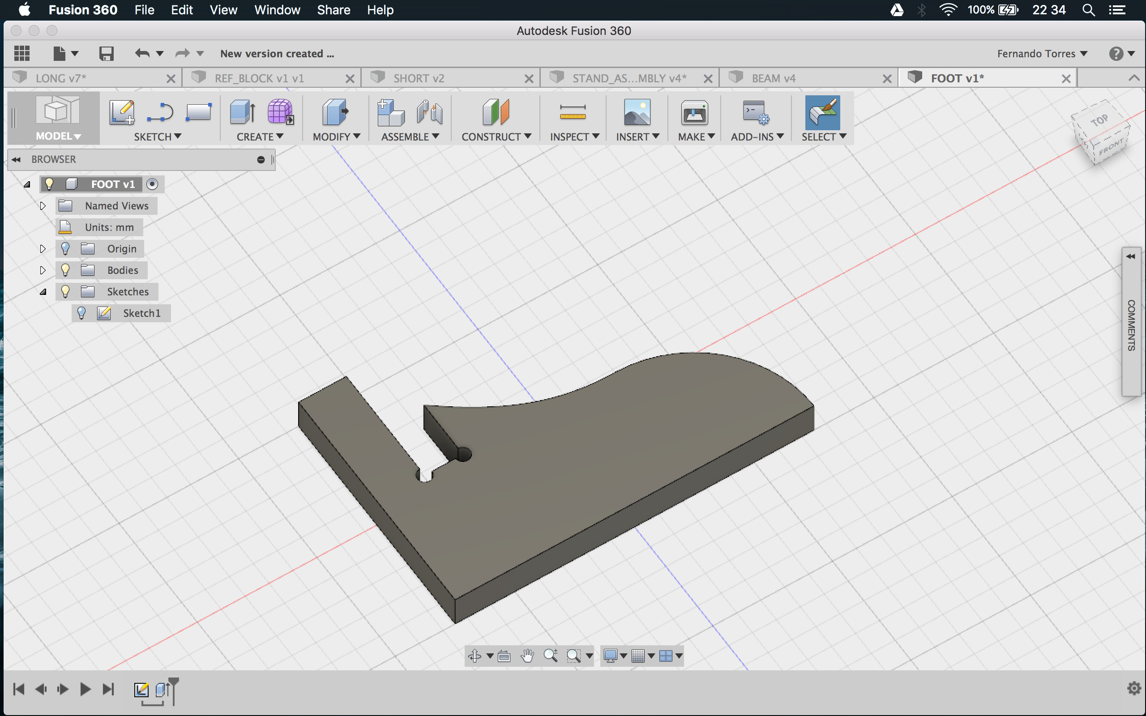Activate FOOT v1 component radio button

152,184
